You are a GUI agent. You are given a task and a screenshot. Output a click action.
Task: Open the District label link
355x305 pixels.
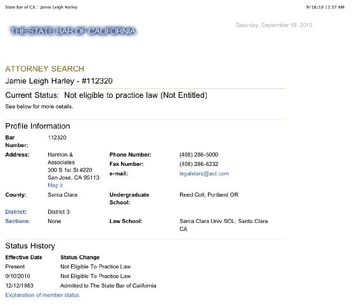(16, 212)
